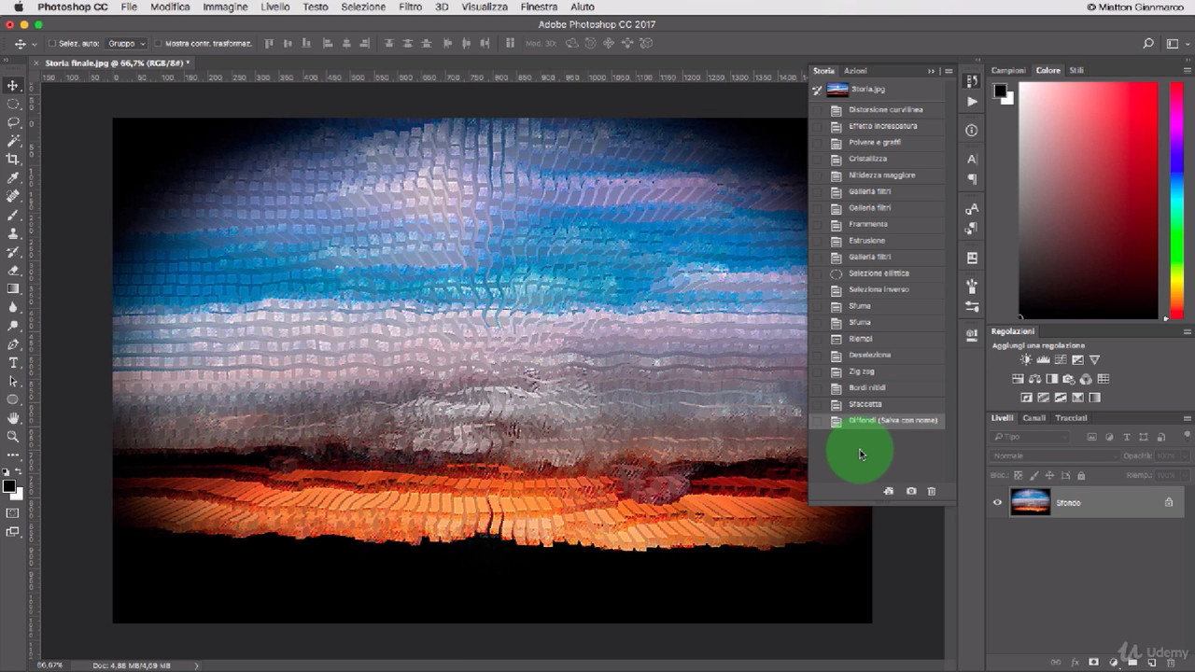
Task: Select the Pen tool
Action: click(x=13, y=344)
